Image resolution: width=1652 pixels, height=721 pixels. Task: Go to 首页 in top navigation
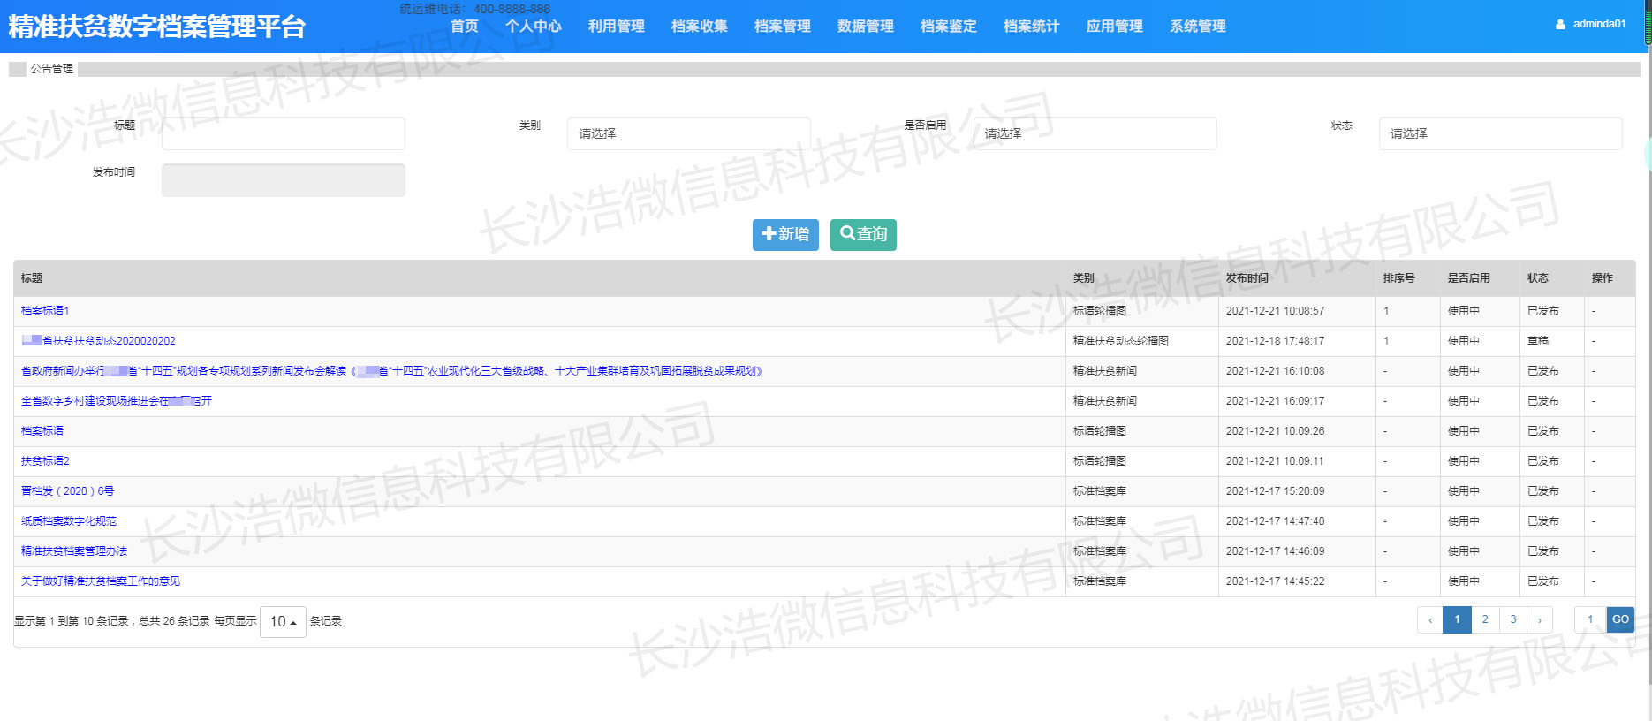[x=465, y=27]
